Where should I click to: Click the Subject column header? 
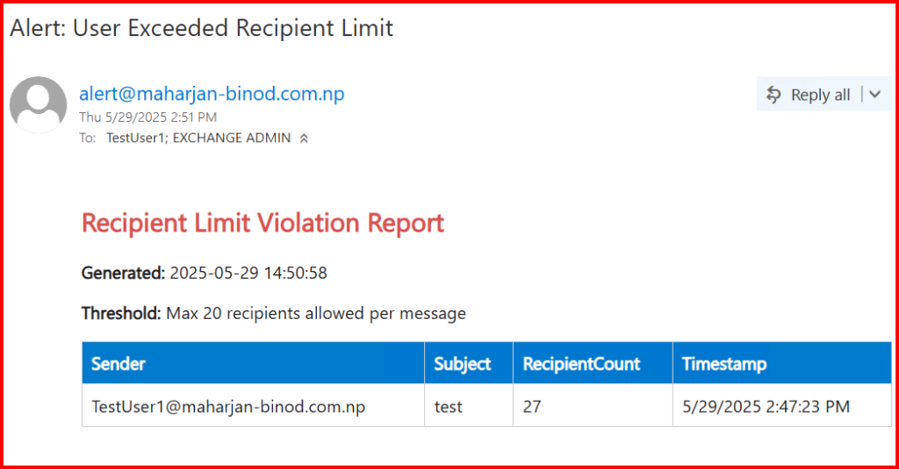(463, 364)
